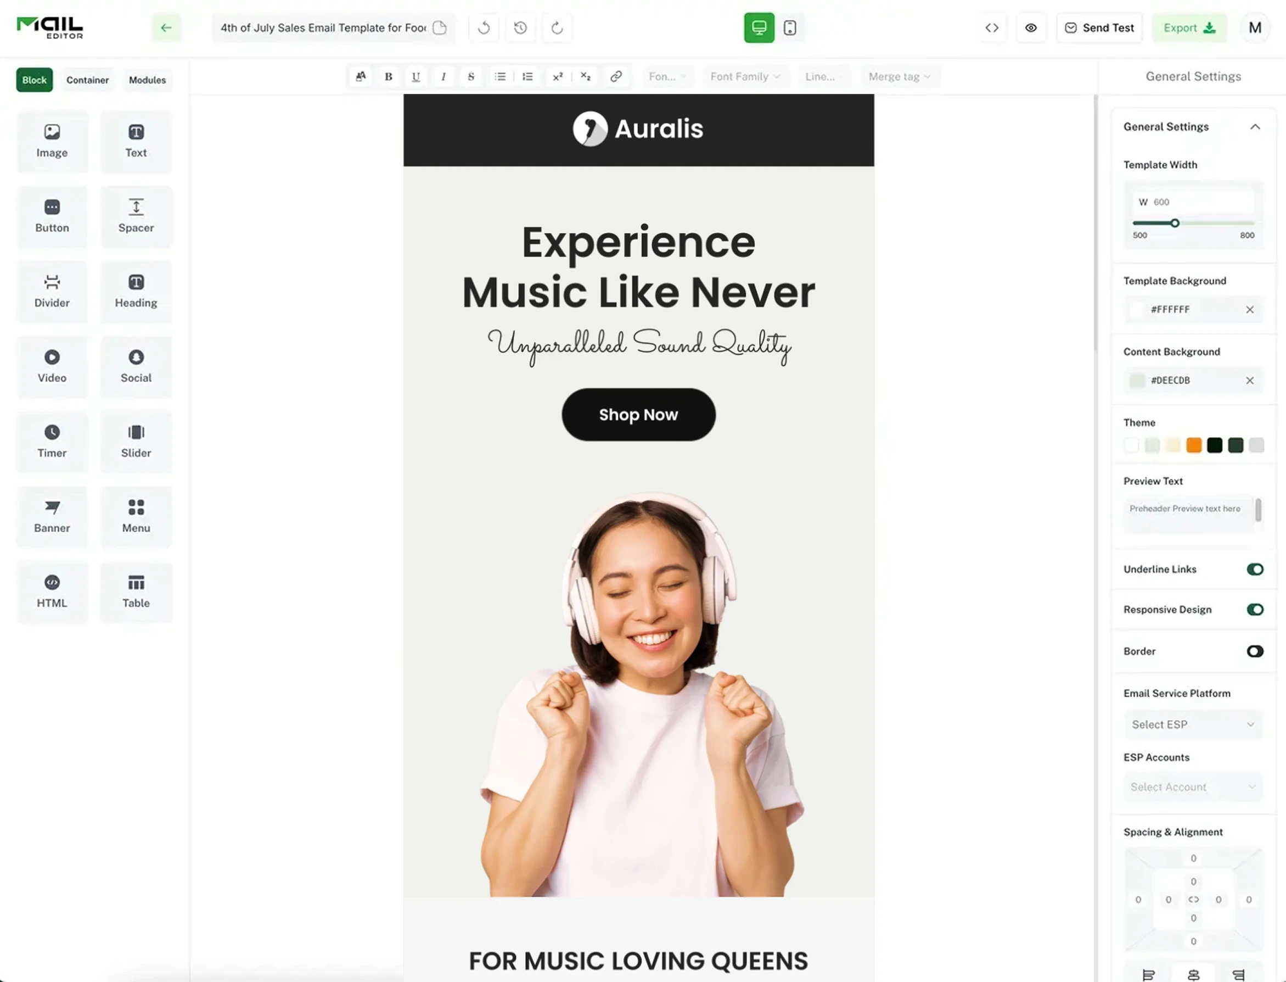Switch to mobile view
The width and height of the screenshot is (1286, 982).
(790, 27)
